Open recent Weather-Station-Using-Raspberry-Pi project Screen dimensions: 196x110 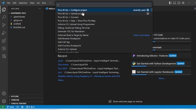pos(89,76)
